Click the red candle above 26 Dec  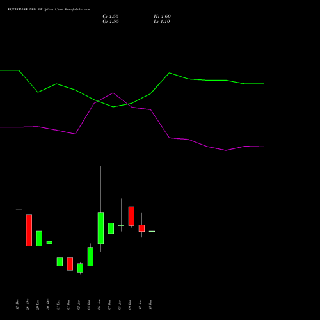[x=29, y=230]
